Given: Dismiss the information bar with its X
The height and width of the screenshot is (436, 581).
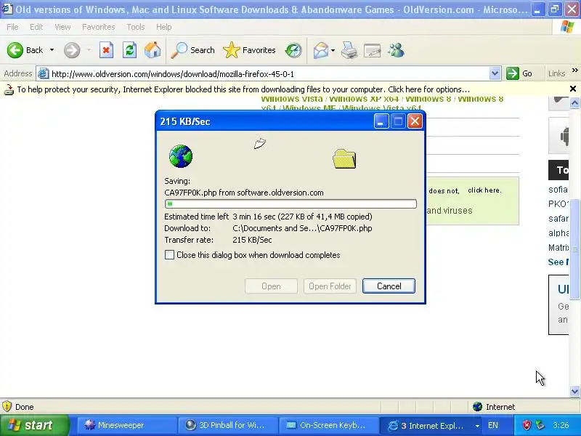Looking at the screenshot, I should pos(573,89).
